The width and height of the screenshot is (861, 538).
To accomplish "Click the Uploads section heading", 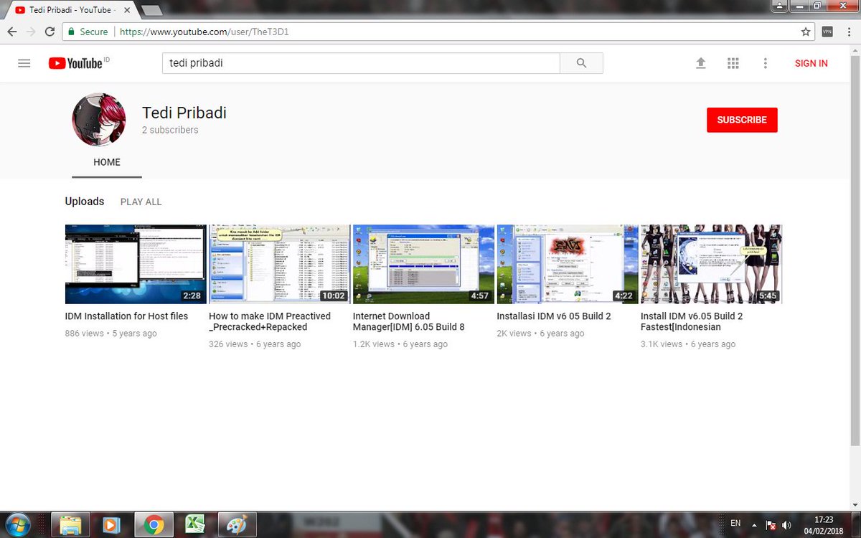I will pos(85,202).
